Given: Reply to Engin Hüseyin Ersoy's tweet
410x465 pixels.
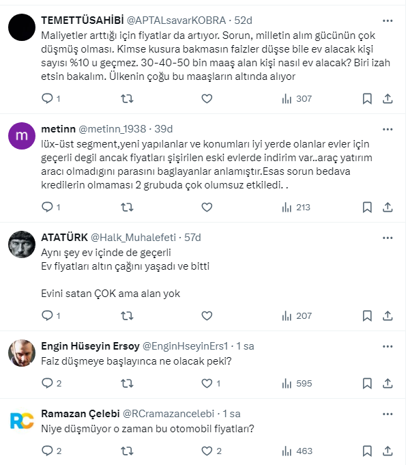Looking at the screenshot, I should pyautogui.click(x=47, y=383).
